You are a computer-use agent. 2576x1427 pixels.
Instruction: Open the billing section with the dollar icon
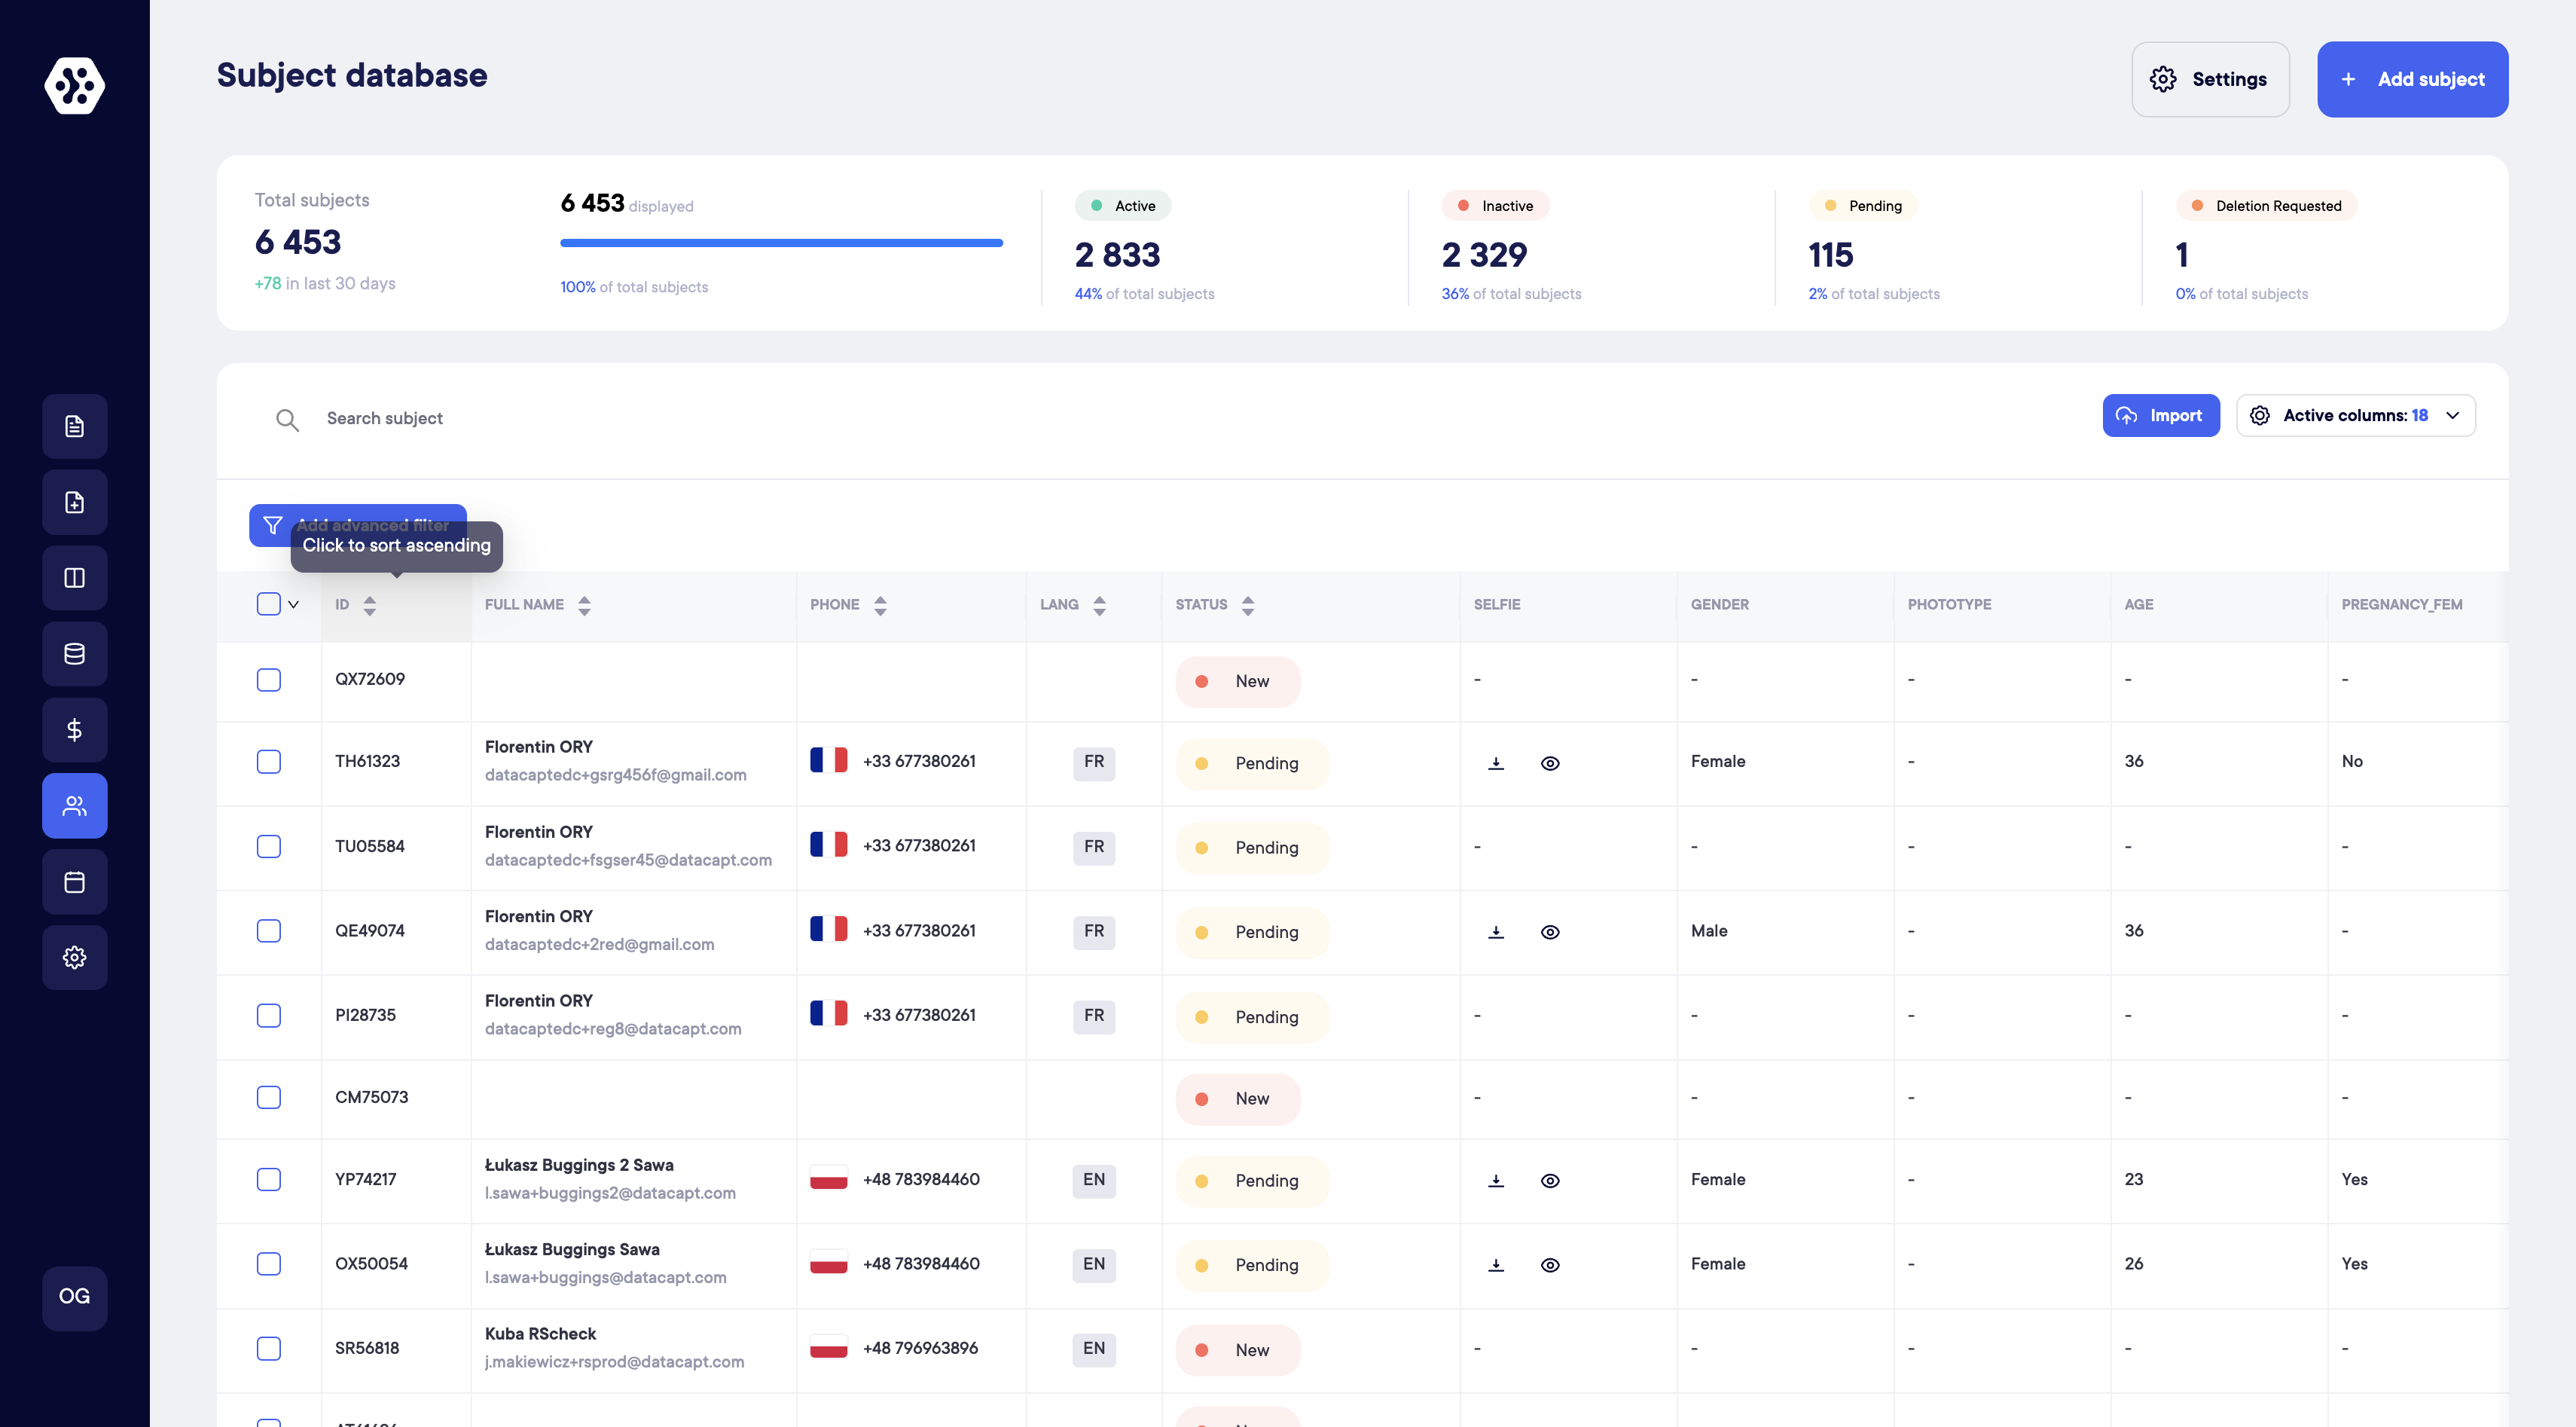pos(74,730)
